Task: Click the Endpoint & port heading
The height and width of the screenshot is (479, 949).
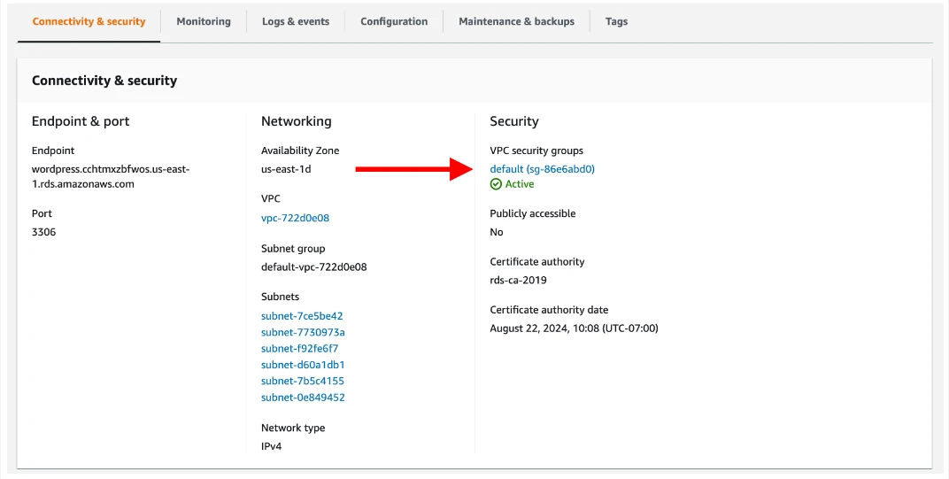Action: [81, 121]
